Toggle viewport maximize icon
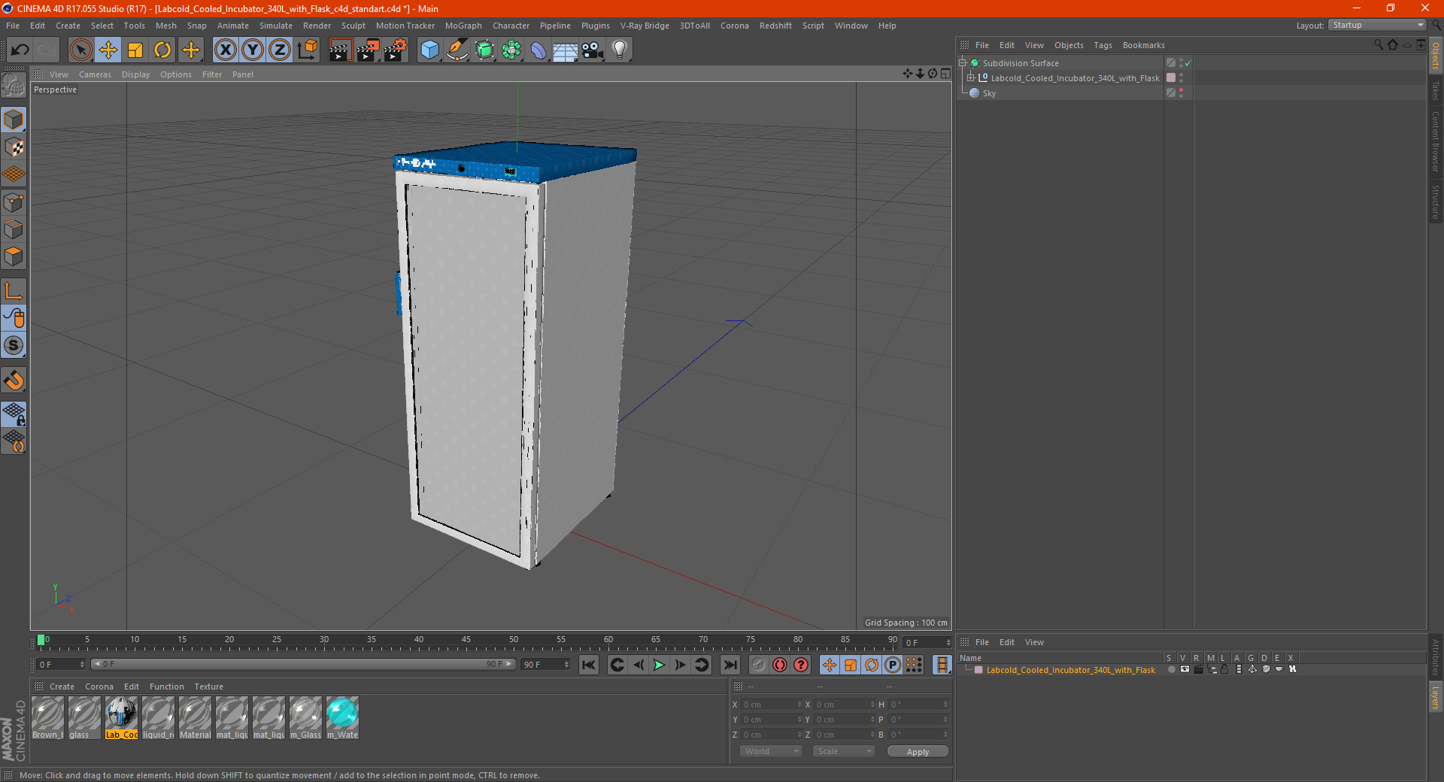Viewport: 1444px width, 782px height. [945, 74]
